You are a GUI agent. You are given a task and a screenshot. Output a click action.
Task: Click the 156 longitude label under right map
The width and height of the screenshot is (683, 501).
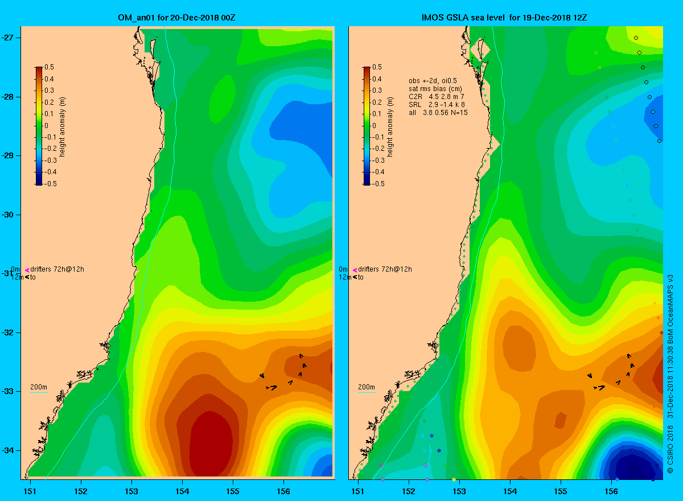pos(612,491)
